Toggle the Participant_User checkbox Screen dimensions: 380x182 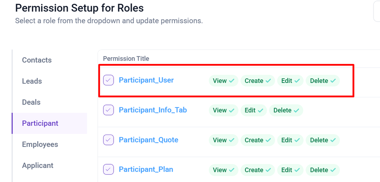point(108,80)
